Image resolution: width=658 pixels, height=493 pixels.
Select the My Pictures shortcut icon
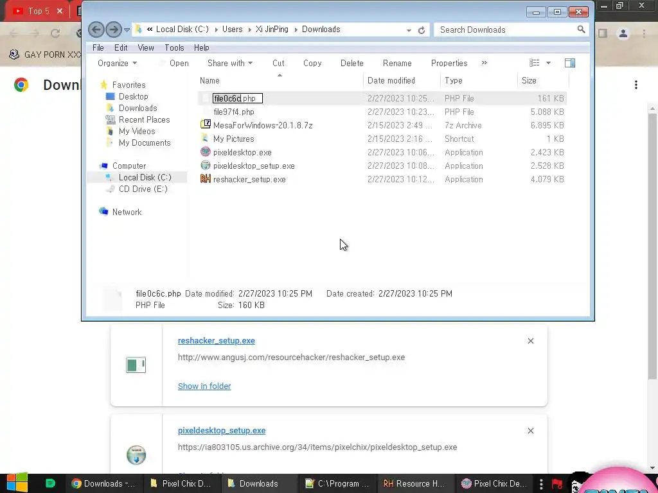pyautogui.click(x=205, y=138)
